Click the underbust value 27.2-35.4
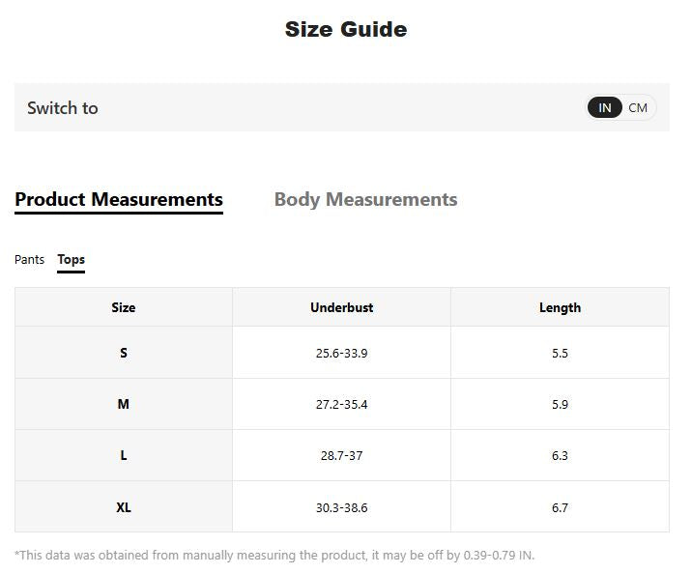The height and width of the screenshot is (574, 692). [x=341, y=405]
